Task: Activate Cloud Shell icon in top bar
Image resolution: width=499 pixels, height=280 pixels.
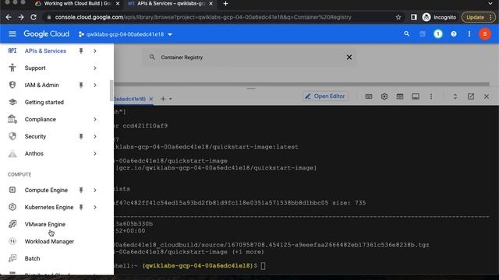Action: tap(423, 34)
